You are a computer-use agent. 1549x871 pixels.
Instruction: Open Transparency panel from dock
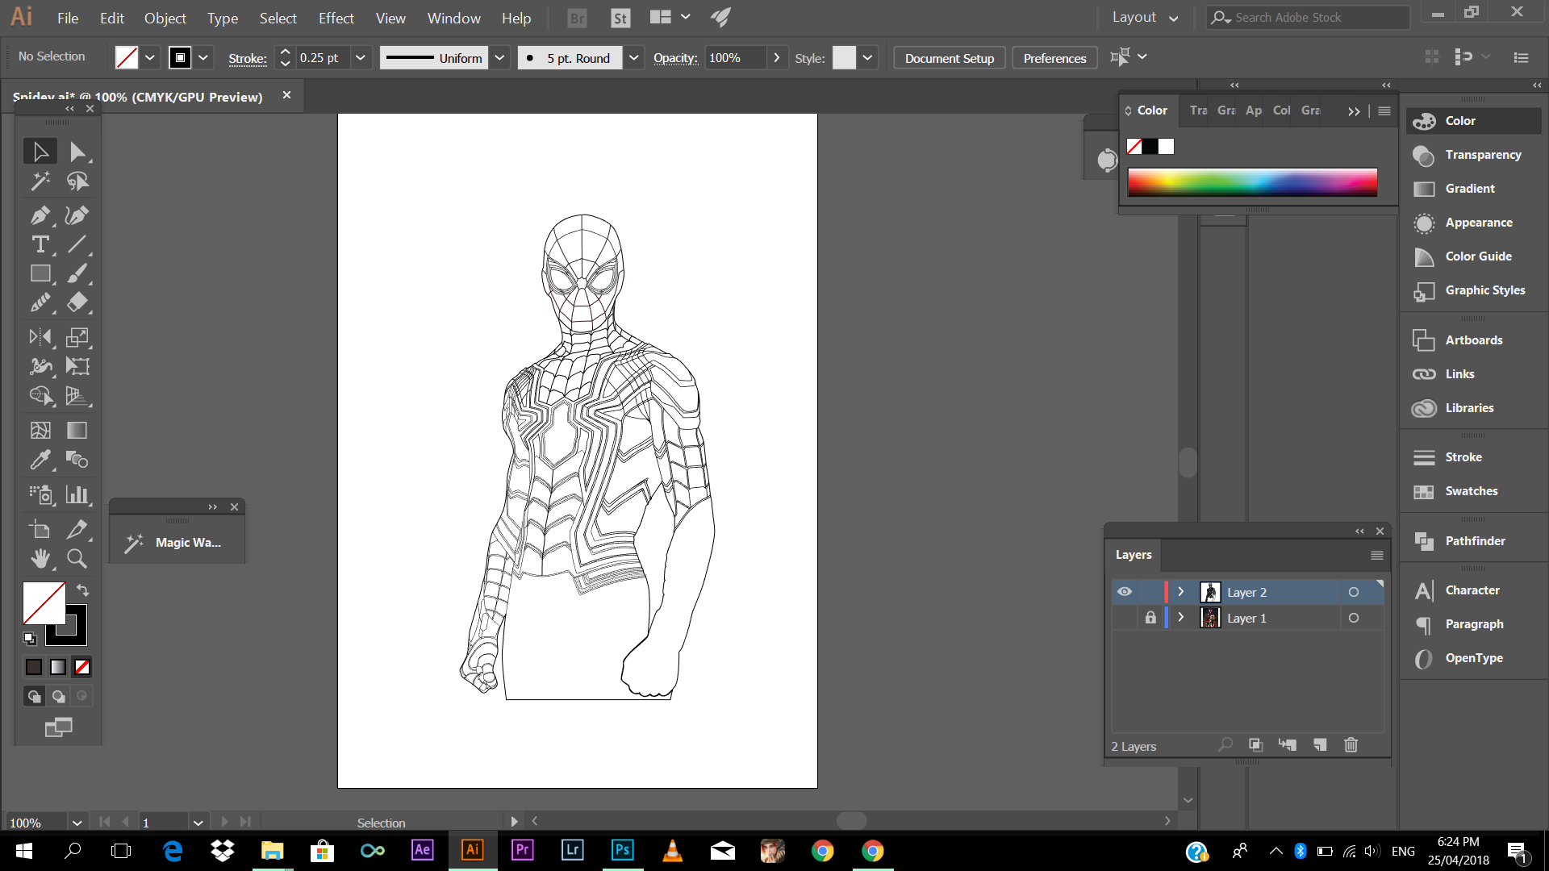(1473, 155)
